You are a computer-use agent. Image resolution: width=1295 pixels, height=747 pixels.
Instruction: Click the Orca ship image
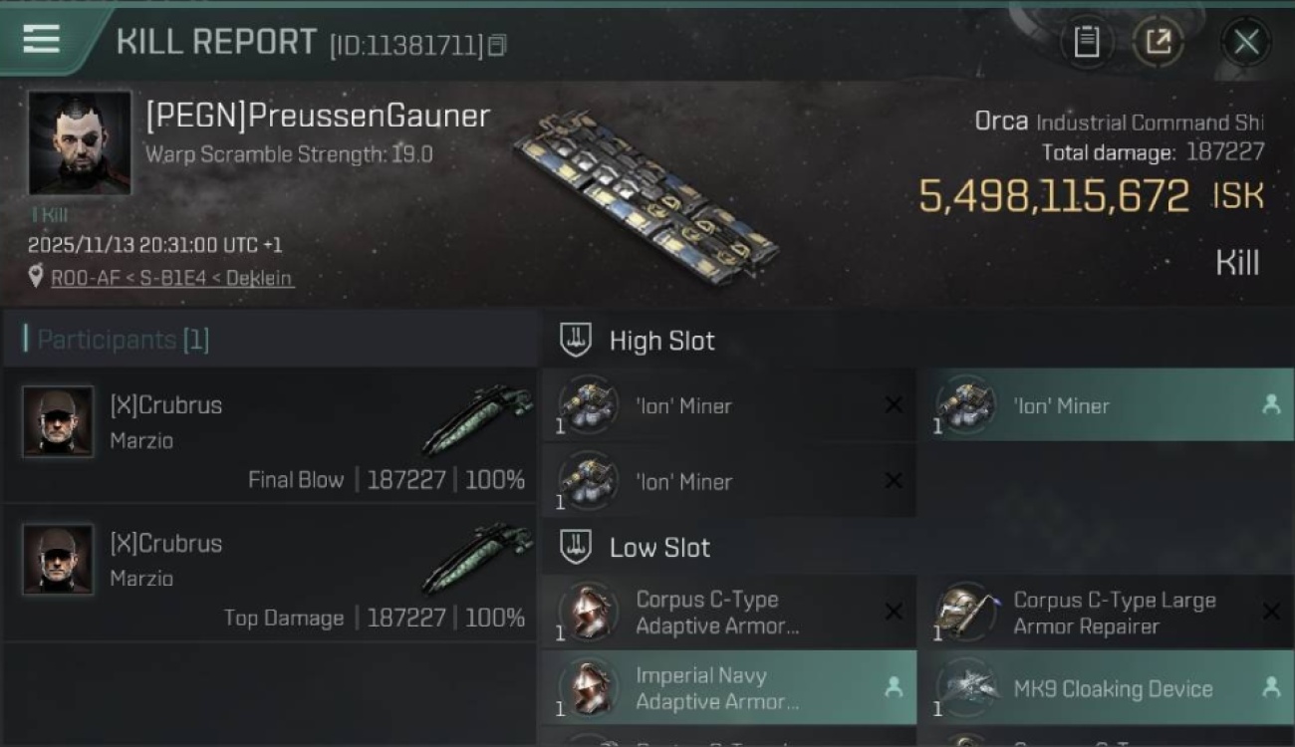[646, 195]
